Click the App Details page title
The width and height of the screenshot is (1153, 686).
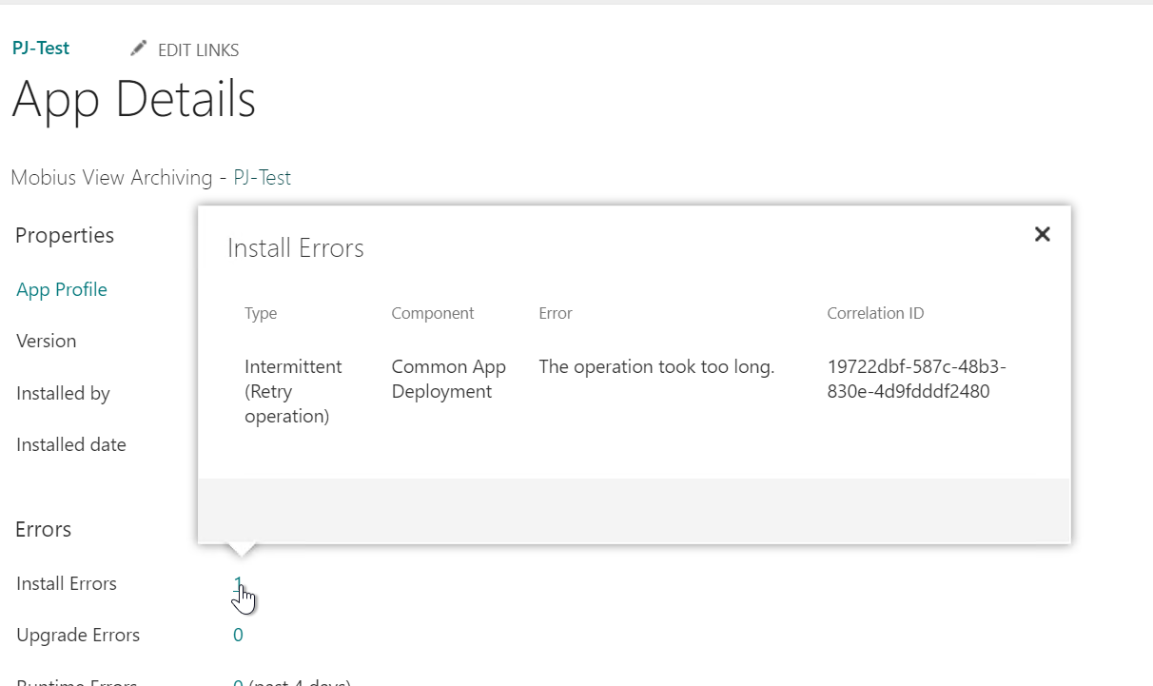[133, 99]
